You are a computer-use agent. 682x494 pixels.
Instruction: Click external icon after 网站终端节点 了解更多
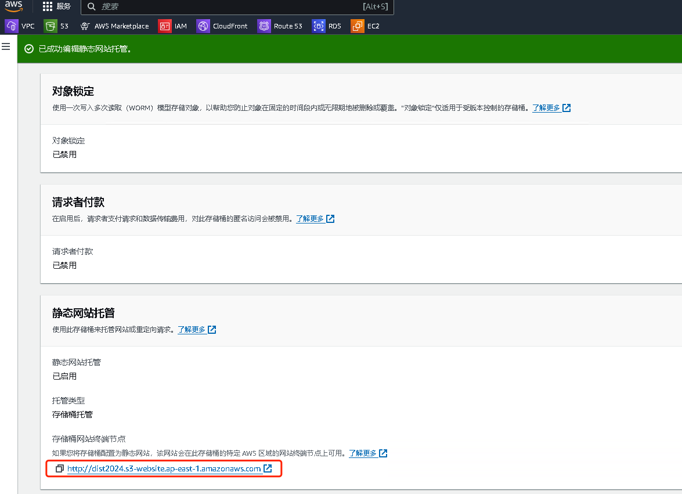click(x=383, y=453)
